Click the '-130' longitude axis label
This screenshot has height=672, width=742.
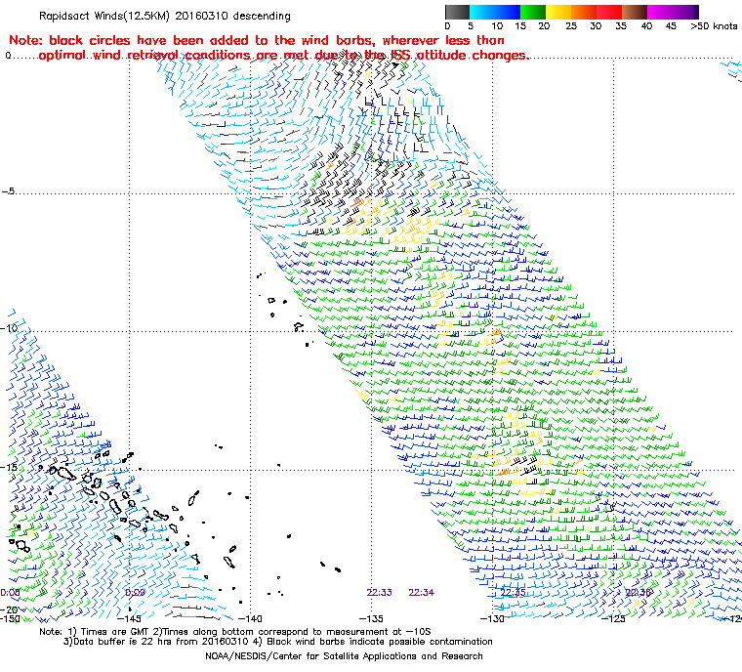point(492,618)
